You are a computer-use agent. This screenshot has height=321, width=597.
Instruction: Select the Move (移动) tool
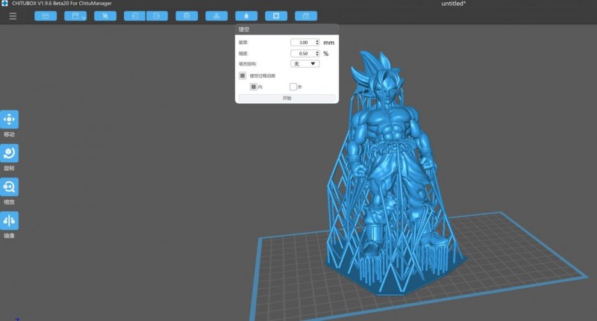10,119
